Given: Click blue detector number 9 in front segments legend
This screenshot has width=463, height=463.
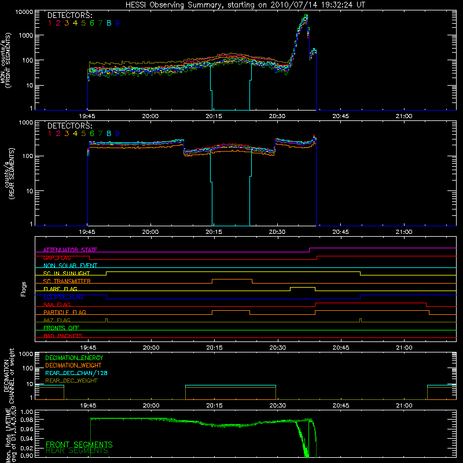Looking at the screenshot, I should [x=117, y=23].
